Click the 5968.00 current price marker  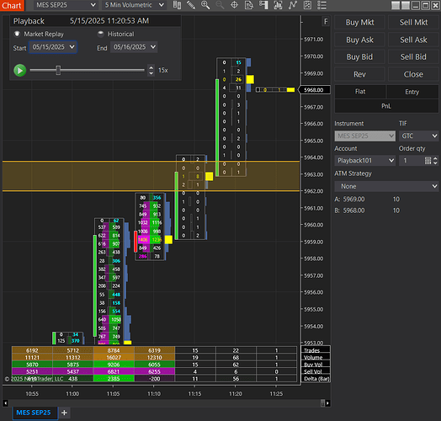[314, 90]
